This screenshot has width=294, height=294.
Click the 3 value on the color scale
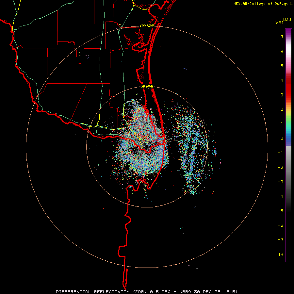(282, 95)
